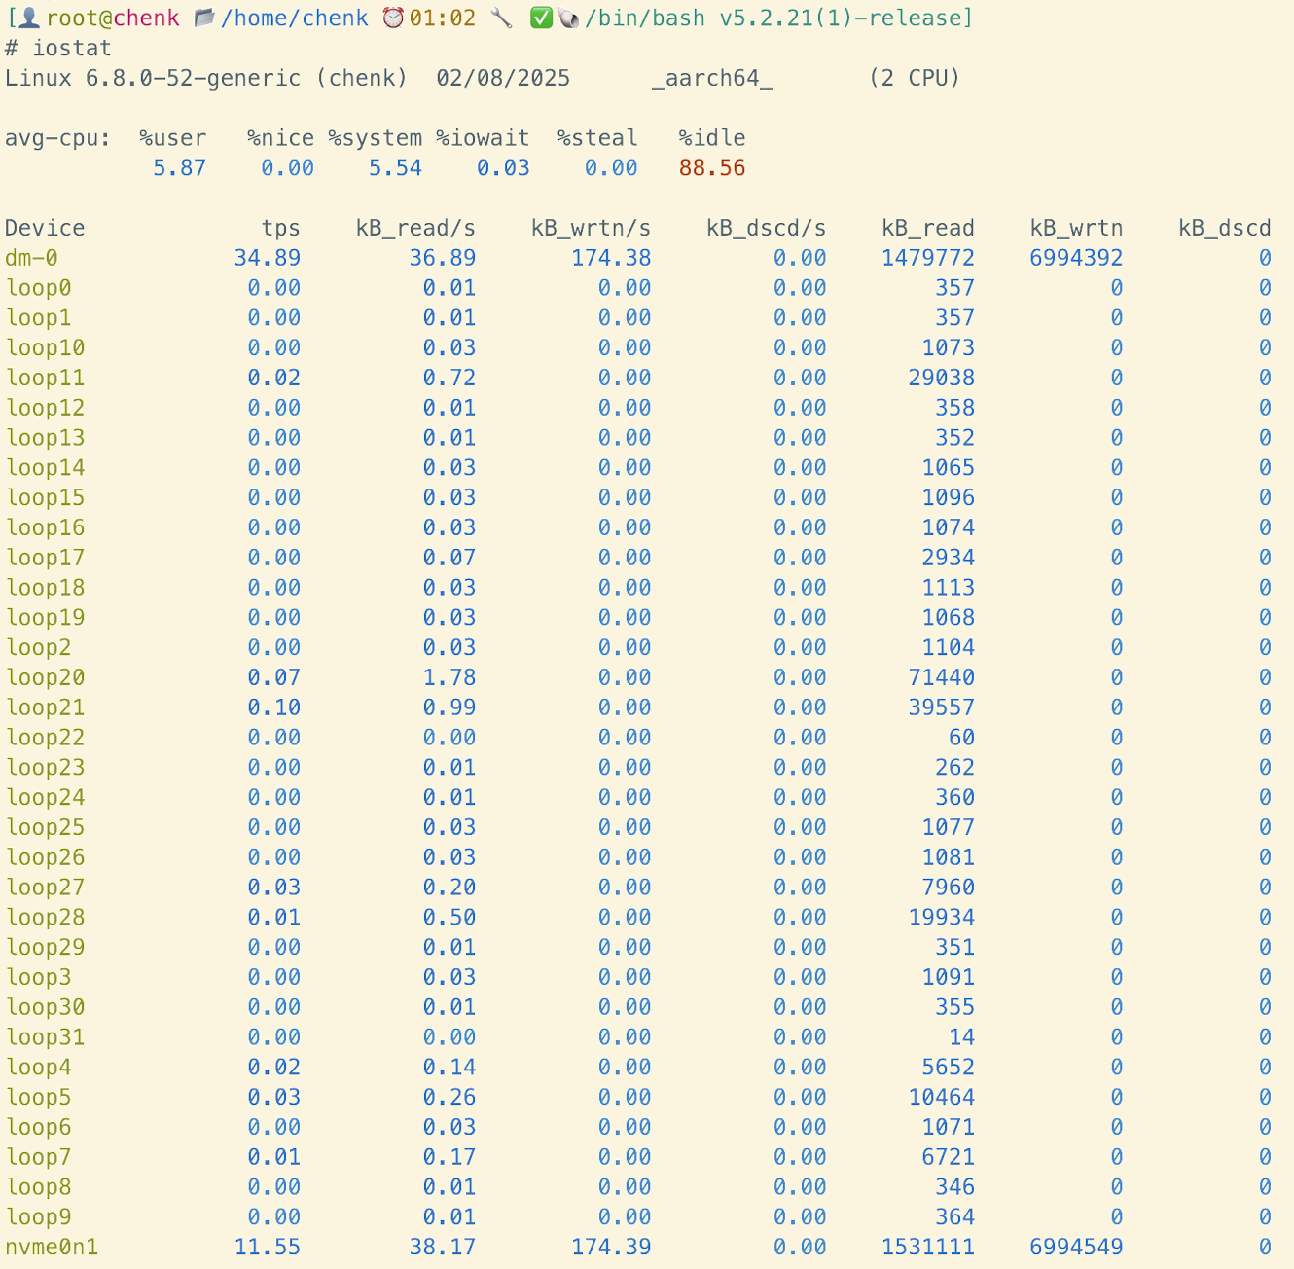Screen dimensions: 1294x1269
Task: Click the green checkmark status icon
Action: click(x=541, y=18)
